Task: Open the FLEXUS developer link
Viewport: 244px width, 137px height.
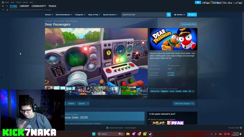Action: point(171,73)
